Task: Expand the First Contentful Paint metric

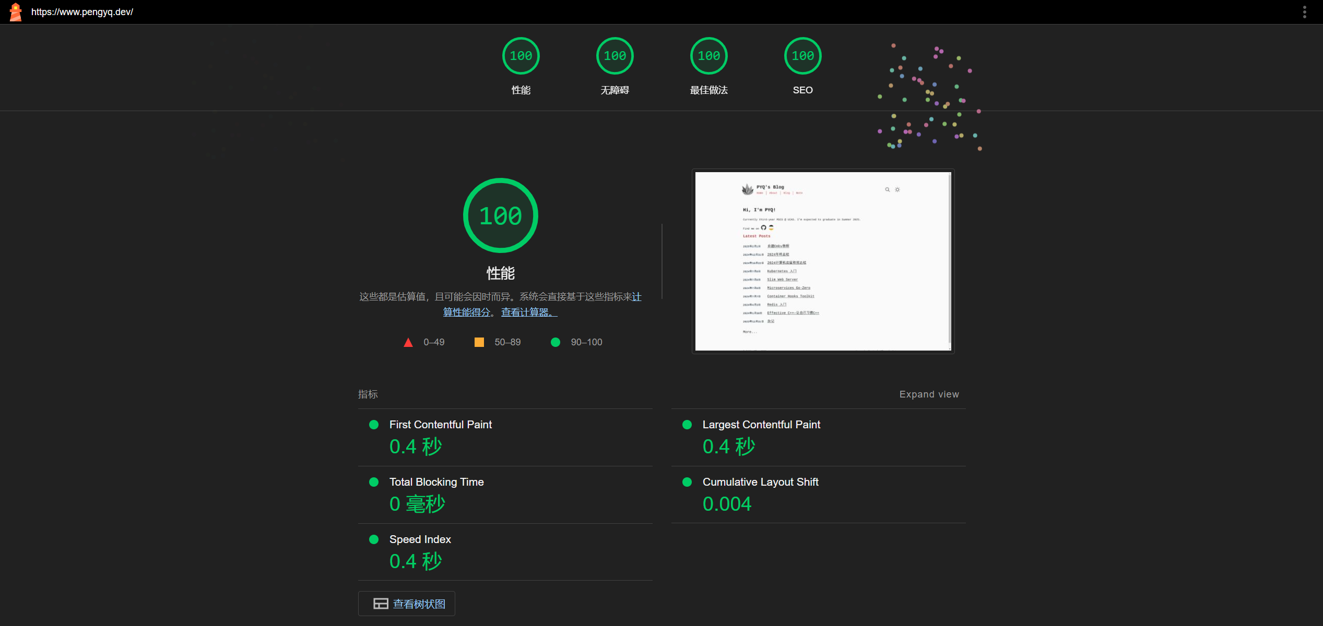Action: coord(441,425)
